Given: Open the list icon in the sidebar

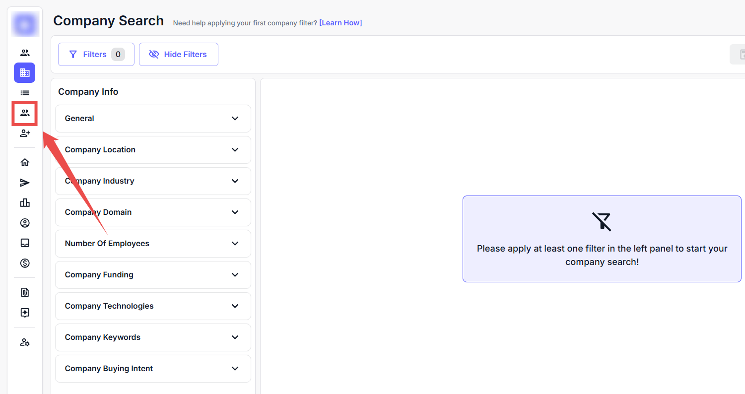Looking at the screenshot, I should (25, 93).
